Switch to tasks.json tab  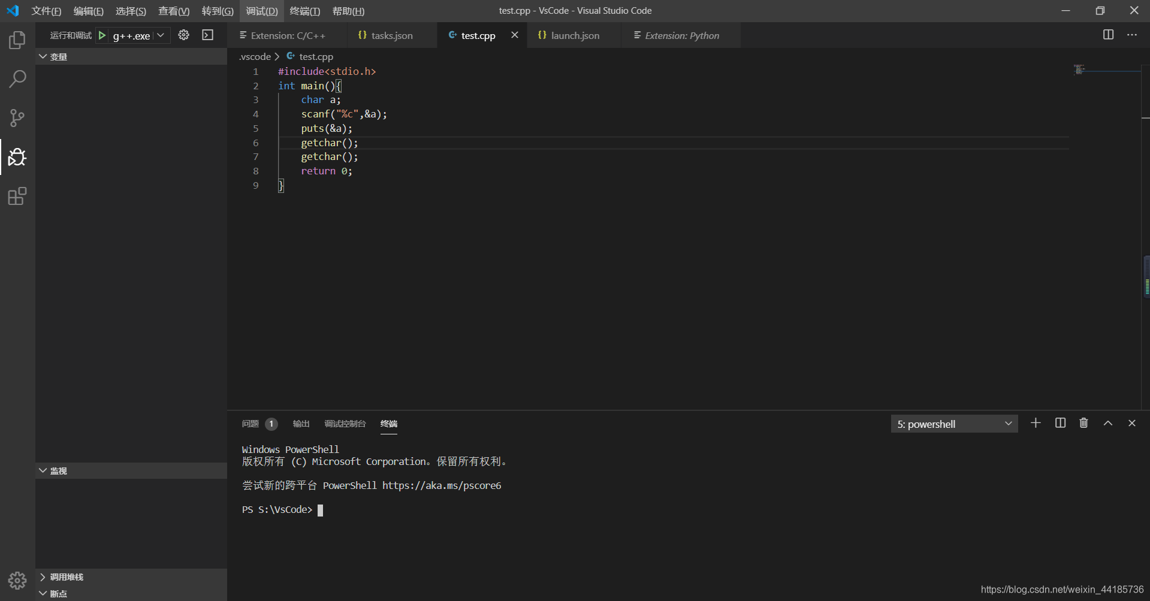392,35
